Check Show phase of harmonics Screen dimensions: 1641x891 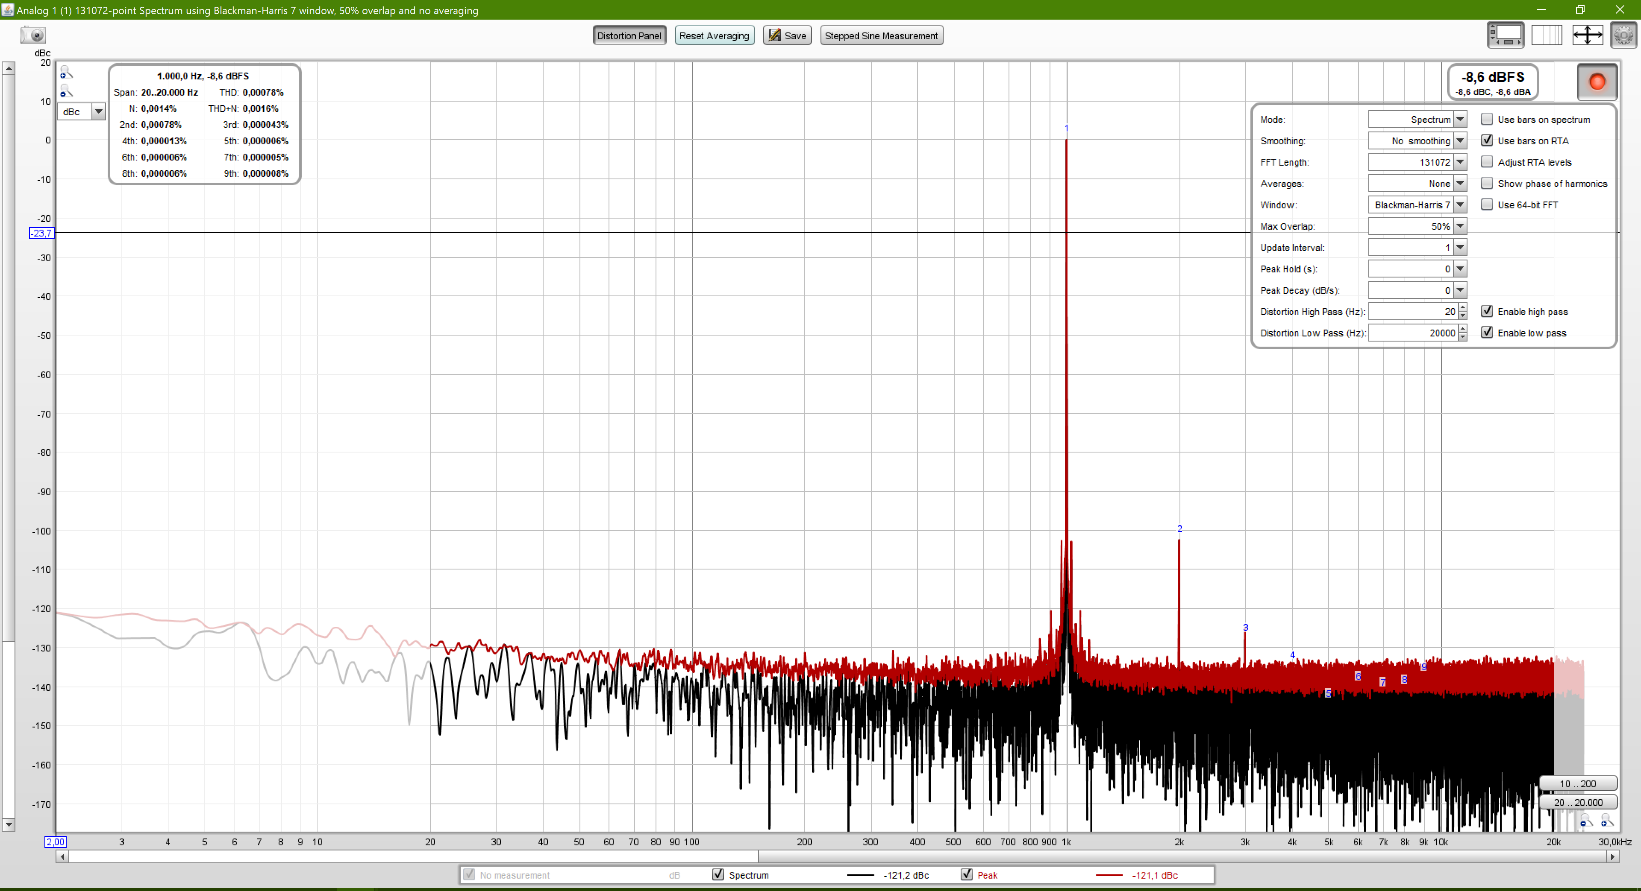pos(1487,183)
